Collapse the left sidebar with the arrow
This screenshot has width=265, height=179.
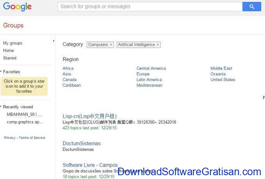click(53, 41)
